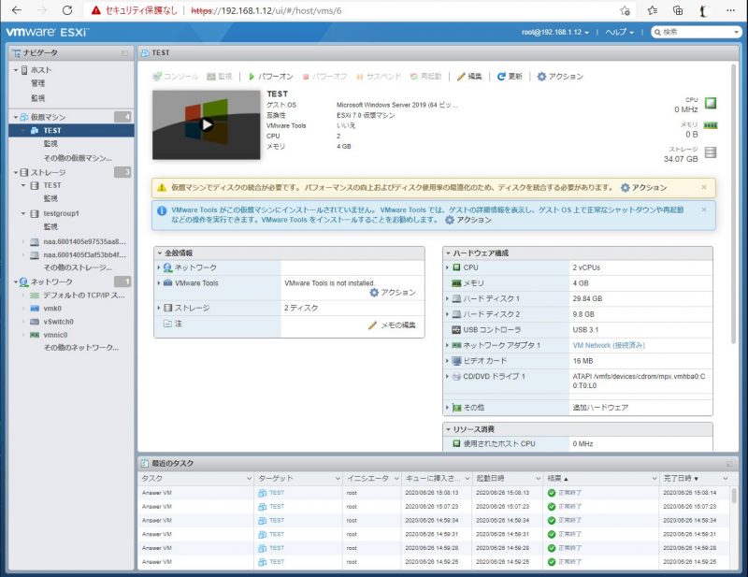Go back with browser back arrow
This screenshot has height=577, width=748.
point(16,10)
